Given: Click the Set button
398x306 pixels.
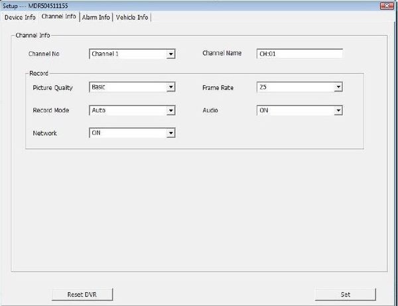Looking at the screenshot, I should coord(345,294).
